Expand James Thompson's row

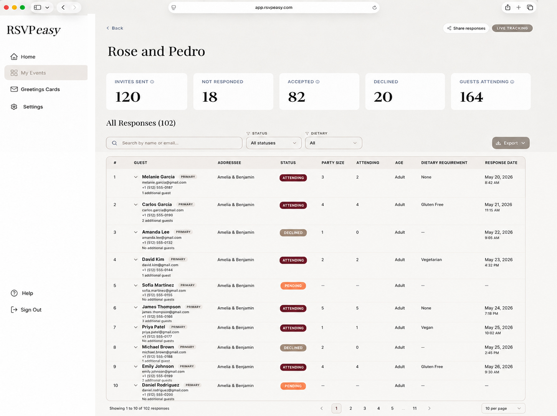[136, 307]
